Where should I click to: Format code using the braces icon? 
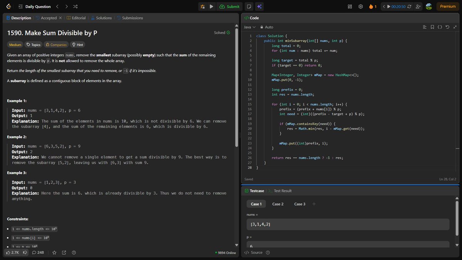pos(440,27)
